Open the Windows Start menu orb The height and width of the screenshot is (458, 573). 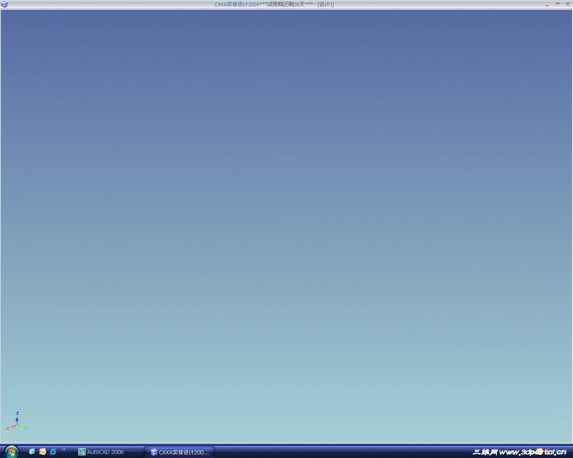click(12, 452)
